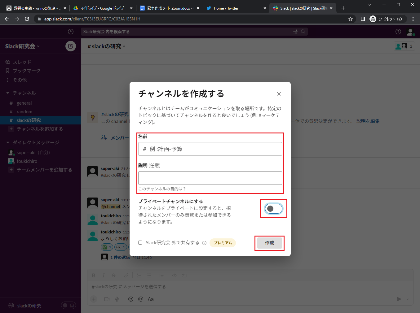Click the help question mark icon
Image resolution: width=420 pixels, height=313 pixels.
tap(398, 32)
